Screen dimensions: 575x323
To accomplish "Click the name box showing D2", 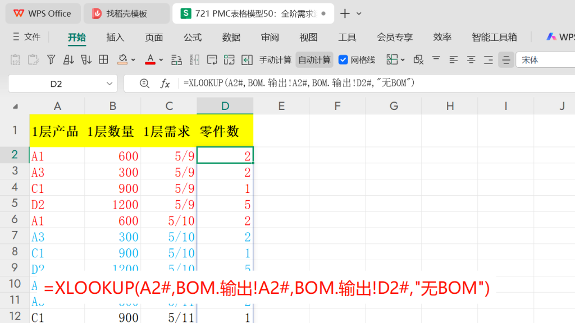I will tap(56, 84).
